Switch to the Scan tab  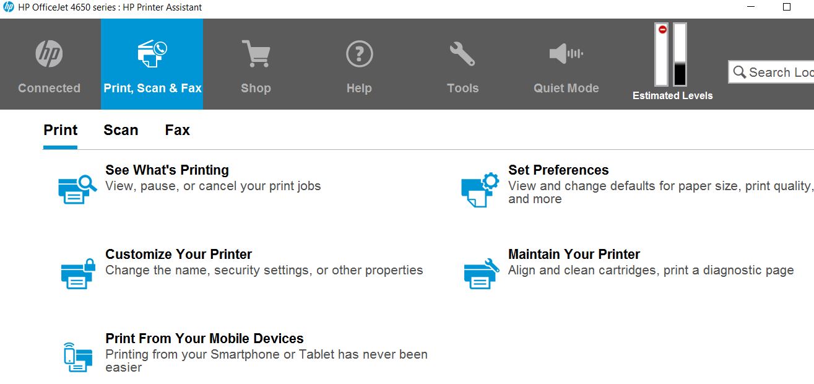click(x=121, y=130)
